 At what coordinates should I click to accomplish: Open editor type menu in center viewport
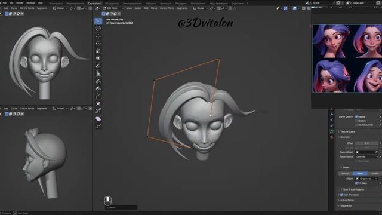click(x=97, y=8)
